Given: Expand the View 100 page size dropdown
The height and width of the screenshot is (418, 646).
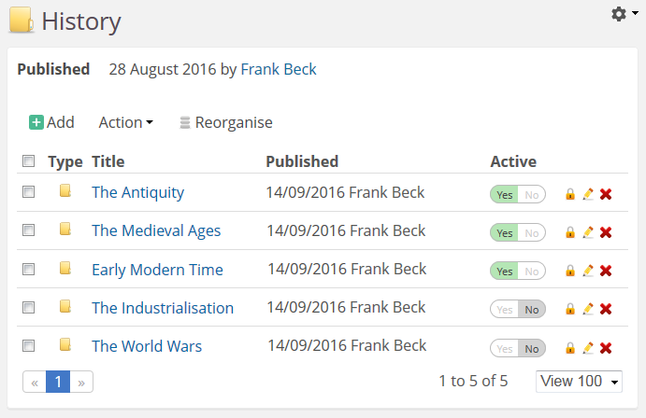Looking at the screenshot, I should point(579,381).
